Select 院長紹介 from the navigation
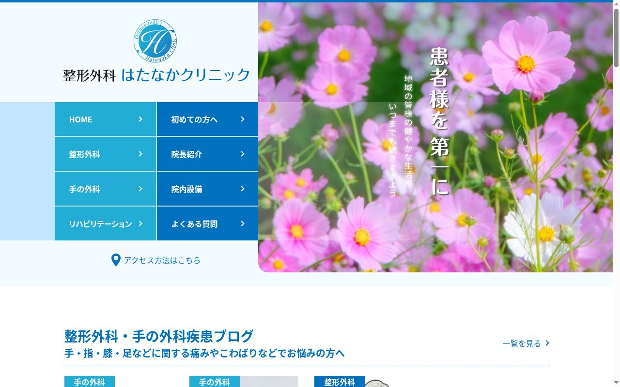The width and height of the screenshot is (620, 387). tap(207, 154)
